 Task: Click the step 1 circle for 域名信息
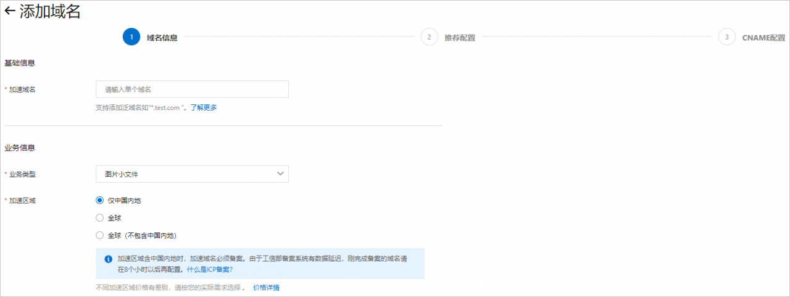pyautogui.click(x=131, y=37)
